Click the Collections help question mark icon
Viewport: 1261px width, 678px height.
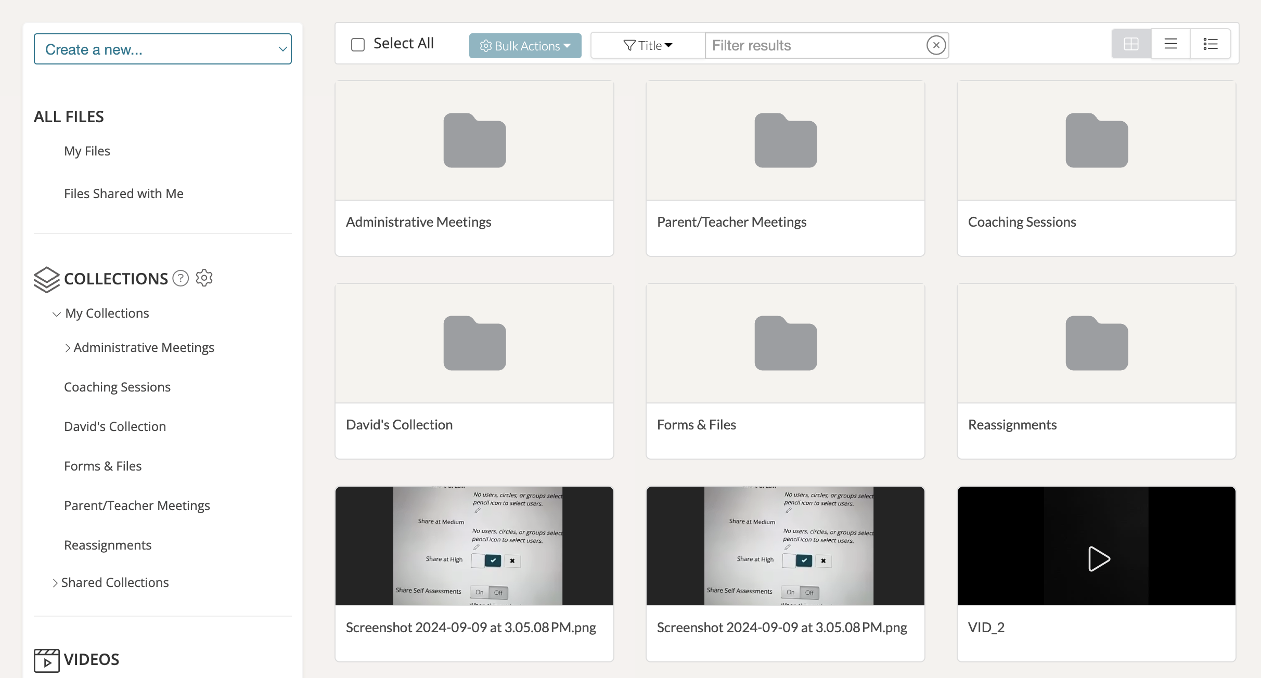click(181, 279)
